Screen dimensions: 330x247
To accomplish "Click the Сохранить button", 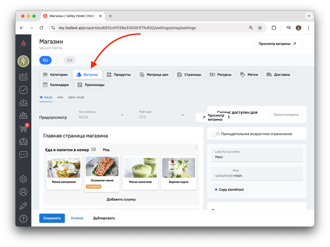I will [52, 218].
